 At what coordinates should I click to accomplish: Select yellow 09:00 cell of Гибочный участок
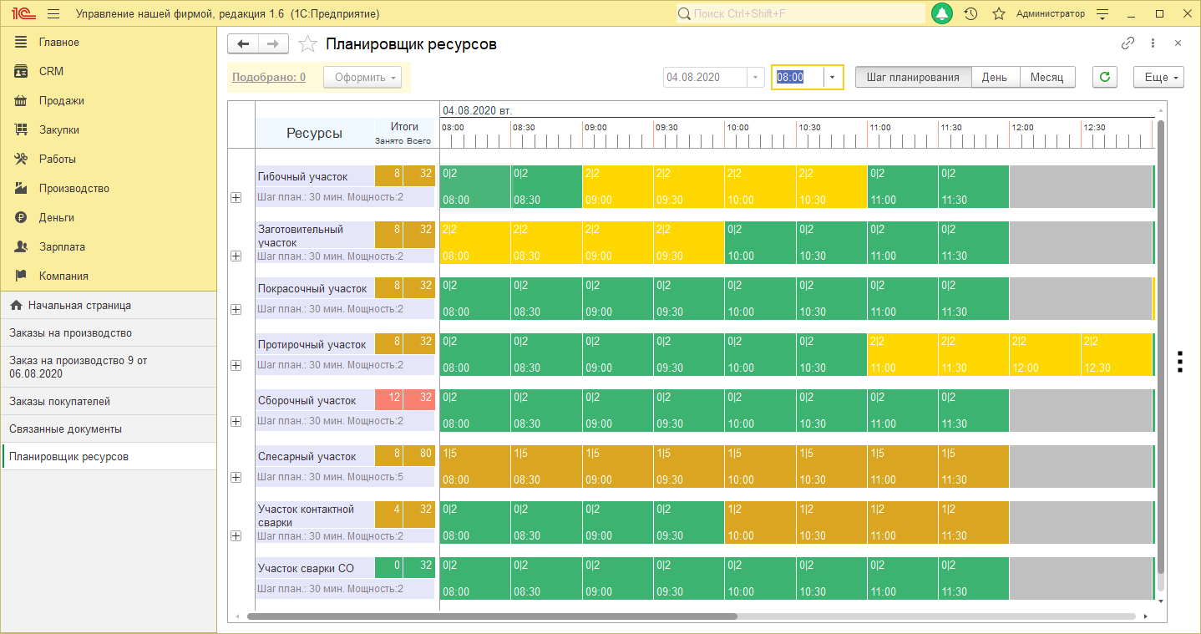point(617,186)
